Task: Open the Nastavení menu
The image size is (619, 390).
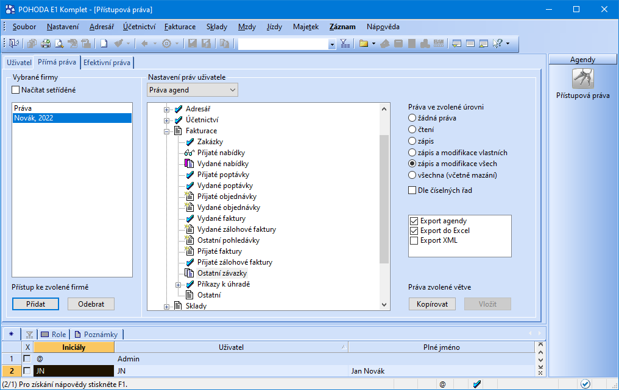Action: tap(63, 27)
